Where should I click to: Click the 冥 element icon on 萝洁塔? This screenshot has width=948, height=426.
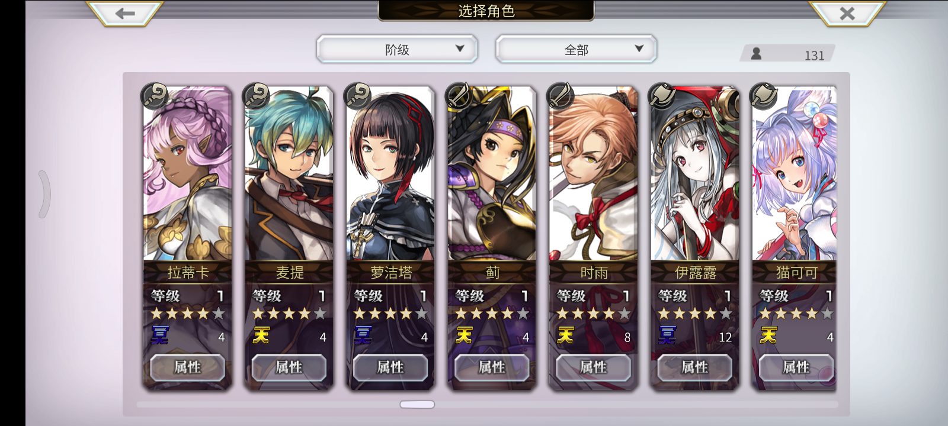pos(362,335)
